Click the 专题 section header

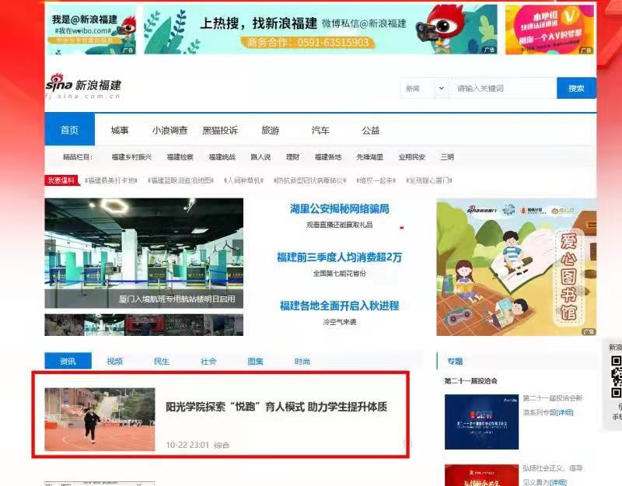(455, 361)
